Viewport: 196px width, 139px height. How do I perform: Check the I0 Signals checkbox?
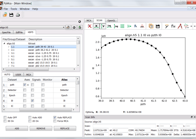point(33,101)
